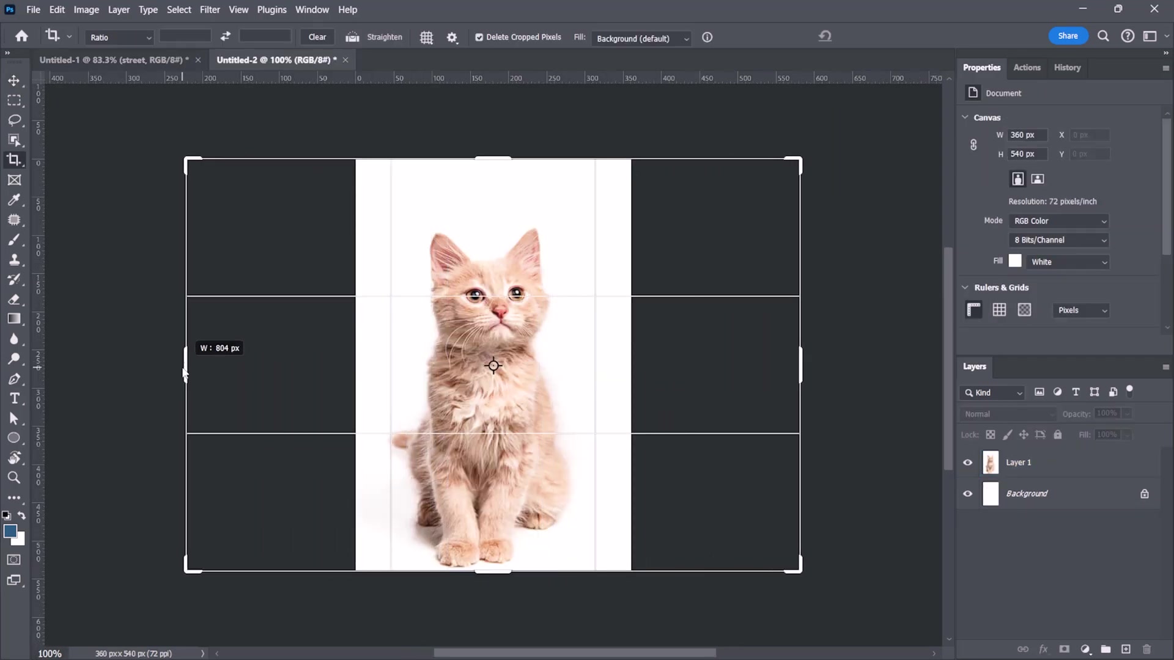
Task: Click the foreground color swatch
Action: pyautogui.click(x=10, y=531)
